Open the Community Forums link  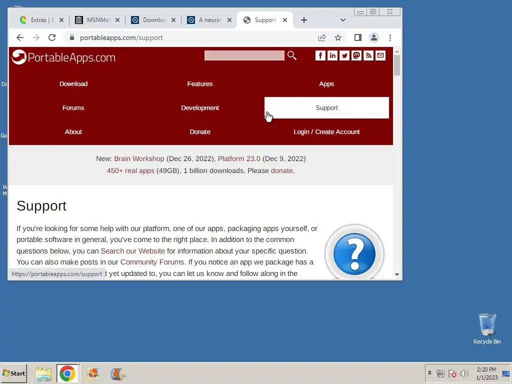tap(152, 262)
